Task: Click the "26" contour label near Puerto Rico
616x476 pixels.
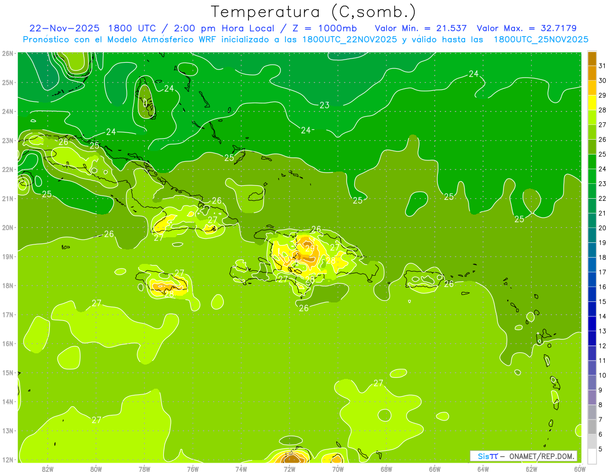Action: click(x=449, y=284)
